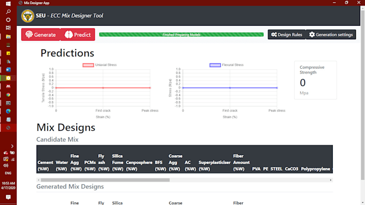Open Task View on the taskbar
This screenshot has width=365, height=205.
(x=8, y=28)
